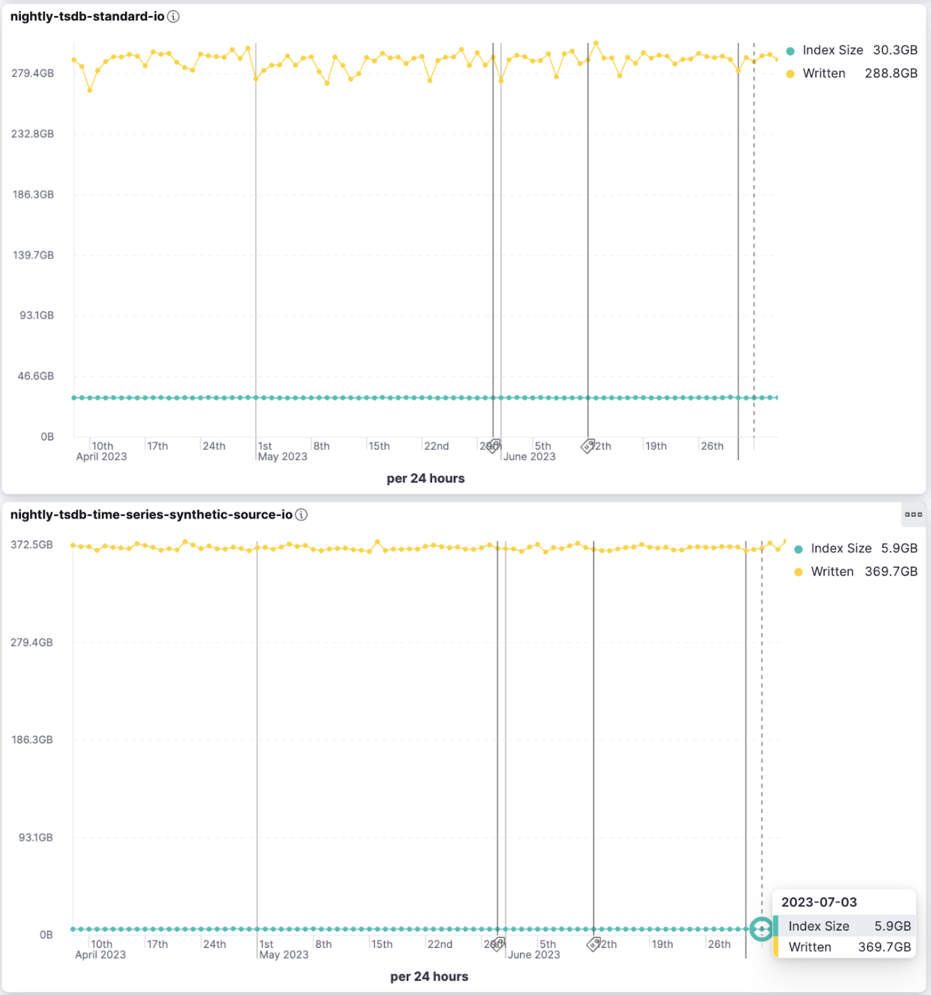This screenshot has width=931, height=995.
Task: Toggle Written series in bottom chart legend
Action: [x=832, y=572]
